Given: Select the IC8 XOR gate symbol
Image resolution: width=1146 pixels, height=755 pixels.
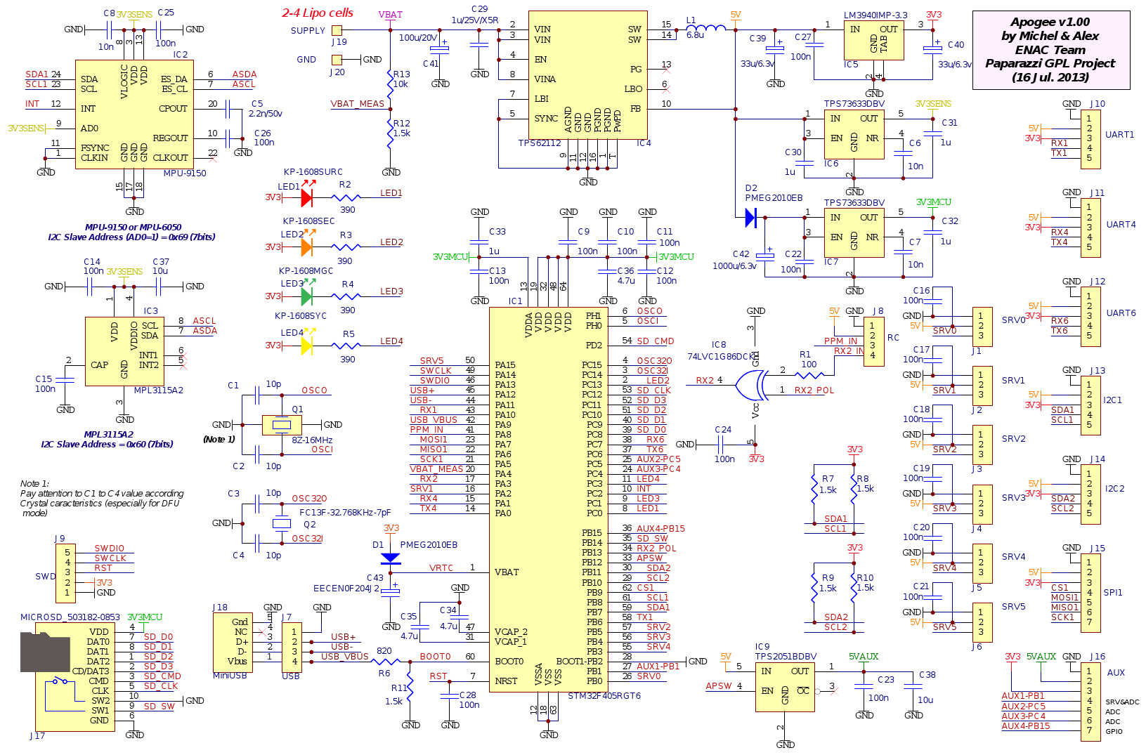Looking at the screenshot, I should [x=750, y=385].
